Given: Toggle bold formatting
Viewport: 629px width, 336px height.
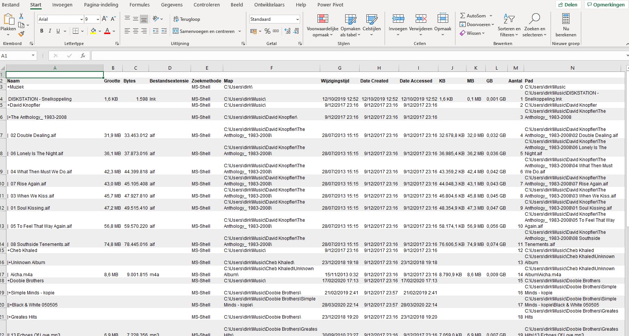Looking at the screenshot, I should click(x=42, y=31).
